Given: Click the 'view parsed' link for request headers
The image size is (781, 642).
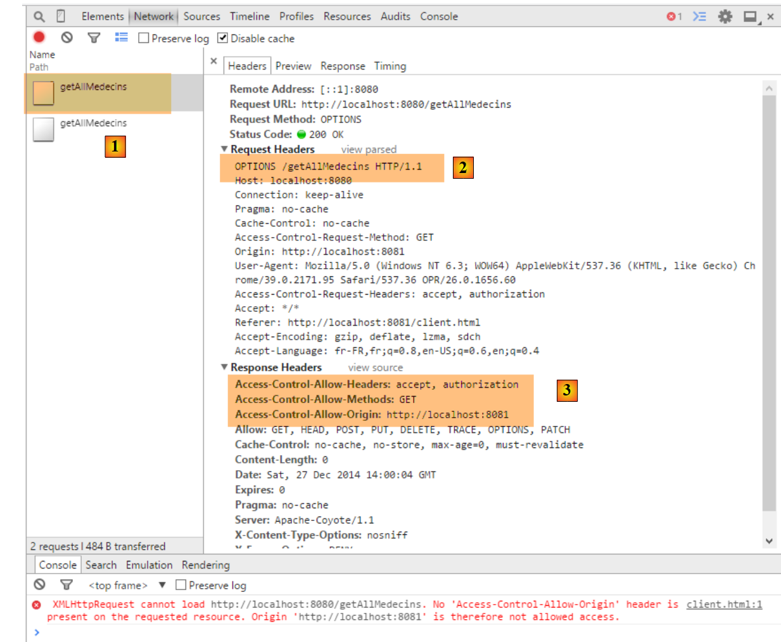Looking at the screenshot, I should tap(369, 150).
